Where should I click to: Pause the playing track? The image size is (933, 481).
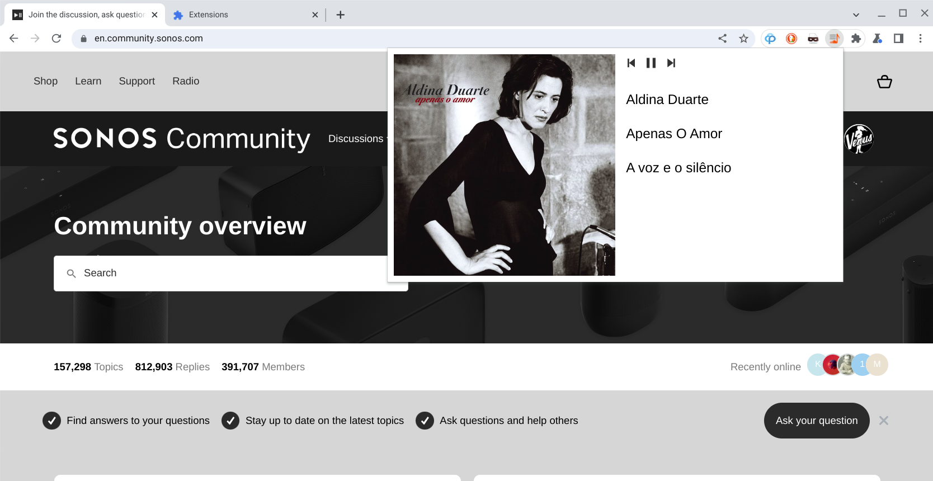651,63
